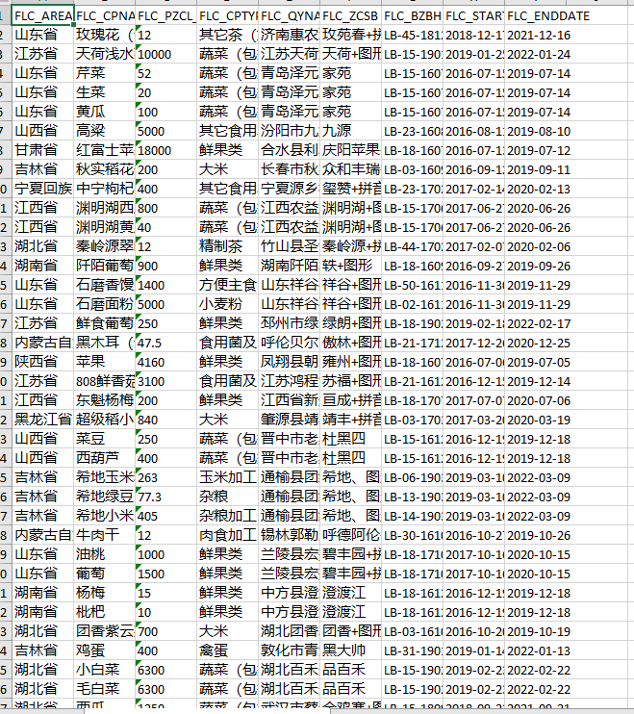Click the 方便主食 type cell
634x714 pixels.
pyautogui.click(x=228, y=285)
